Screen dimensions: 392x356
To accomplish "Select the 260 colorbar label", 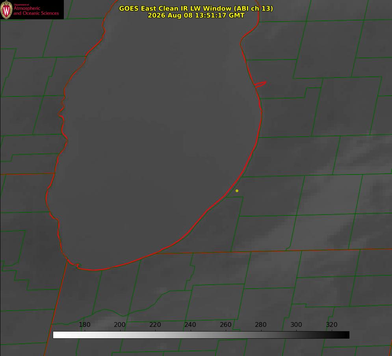I will [225, 324].
